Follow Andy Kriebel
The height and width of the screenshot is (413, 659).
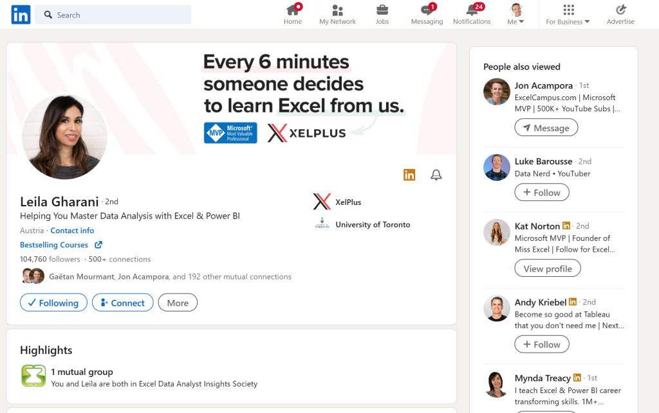click(x=542, y=344)
